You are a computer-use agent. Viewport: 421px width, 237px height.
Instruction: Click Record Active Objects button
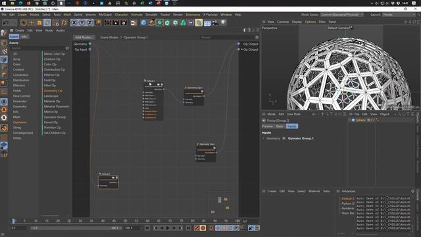197,228
